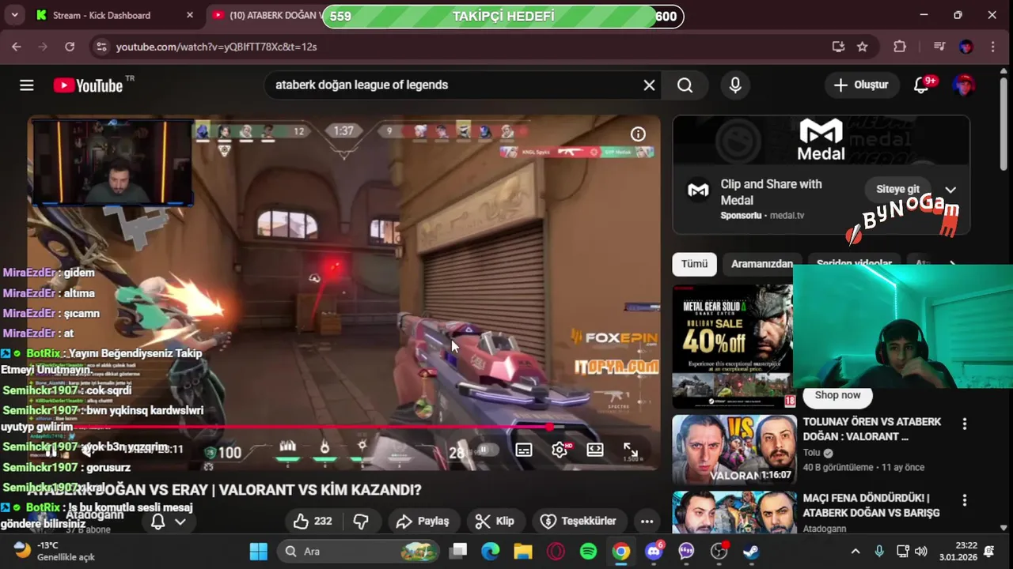
Task: Open Chrome media controls icon
Action: (x=939, y=47)
